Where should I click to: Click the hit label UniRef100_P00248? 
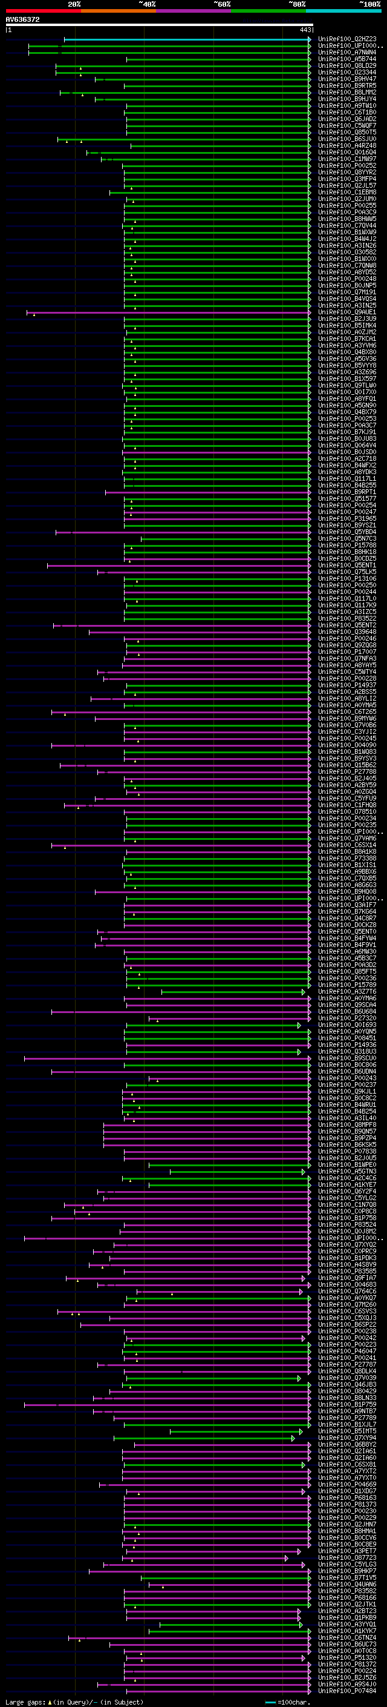click(347, 279)
